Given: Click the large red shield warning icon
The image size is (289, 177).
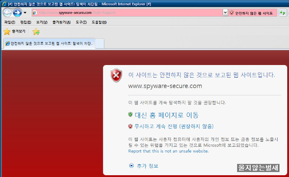Looking at the screenshot, I should [x=116, y=75].
